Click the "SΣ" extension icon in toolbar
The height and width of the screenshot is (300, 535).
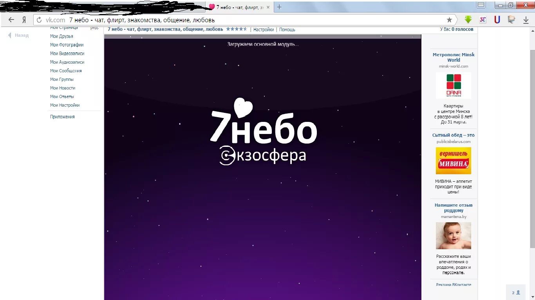point(483,20)
